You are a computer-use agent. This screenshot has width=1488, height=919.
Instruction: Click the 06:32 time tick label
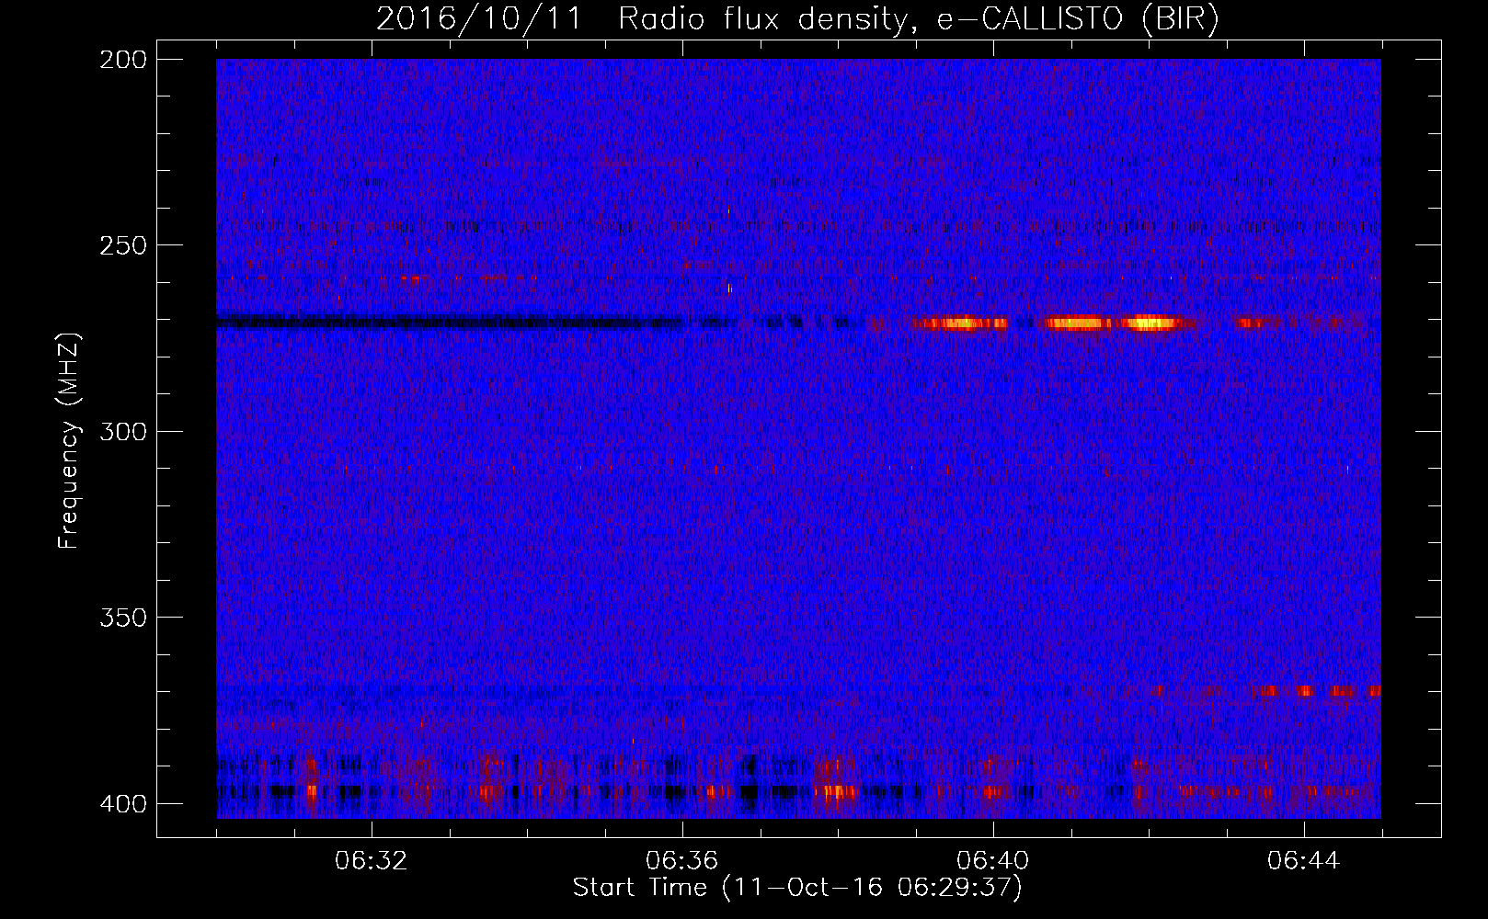click(372, 861)
